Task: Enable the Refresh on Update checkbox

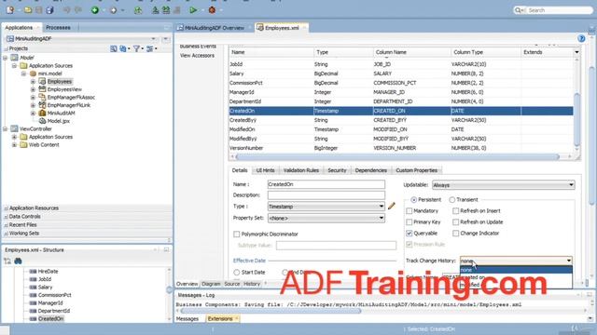Action: click(456, 221)
